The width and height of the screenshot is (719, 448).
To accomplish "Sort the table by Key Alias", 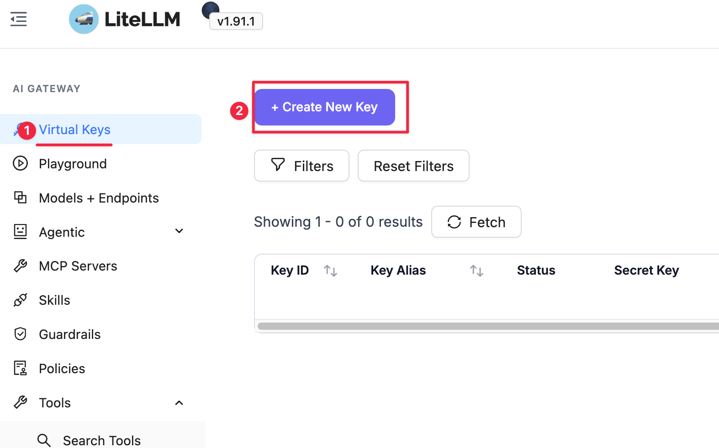I will pyautogui.click(x=476, y=271).
